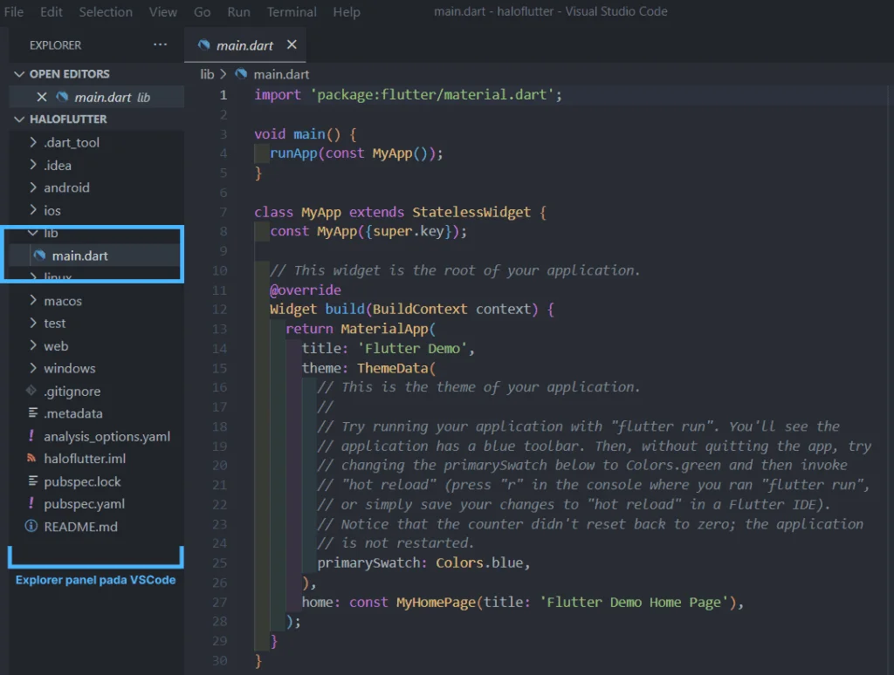Click 'return MaterialApp(' code line

(x=361, y=329)
